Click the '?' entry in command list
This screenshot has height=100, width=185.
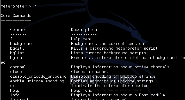(x=11, y=39)
